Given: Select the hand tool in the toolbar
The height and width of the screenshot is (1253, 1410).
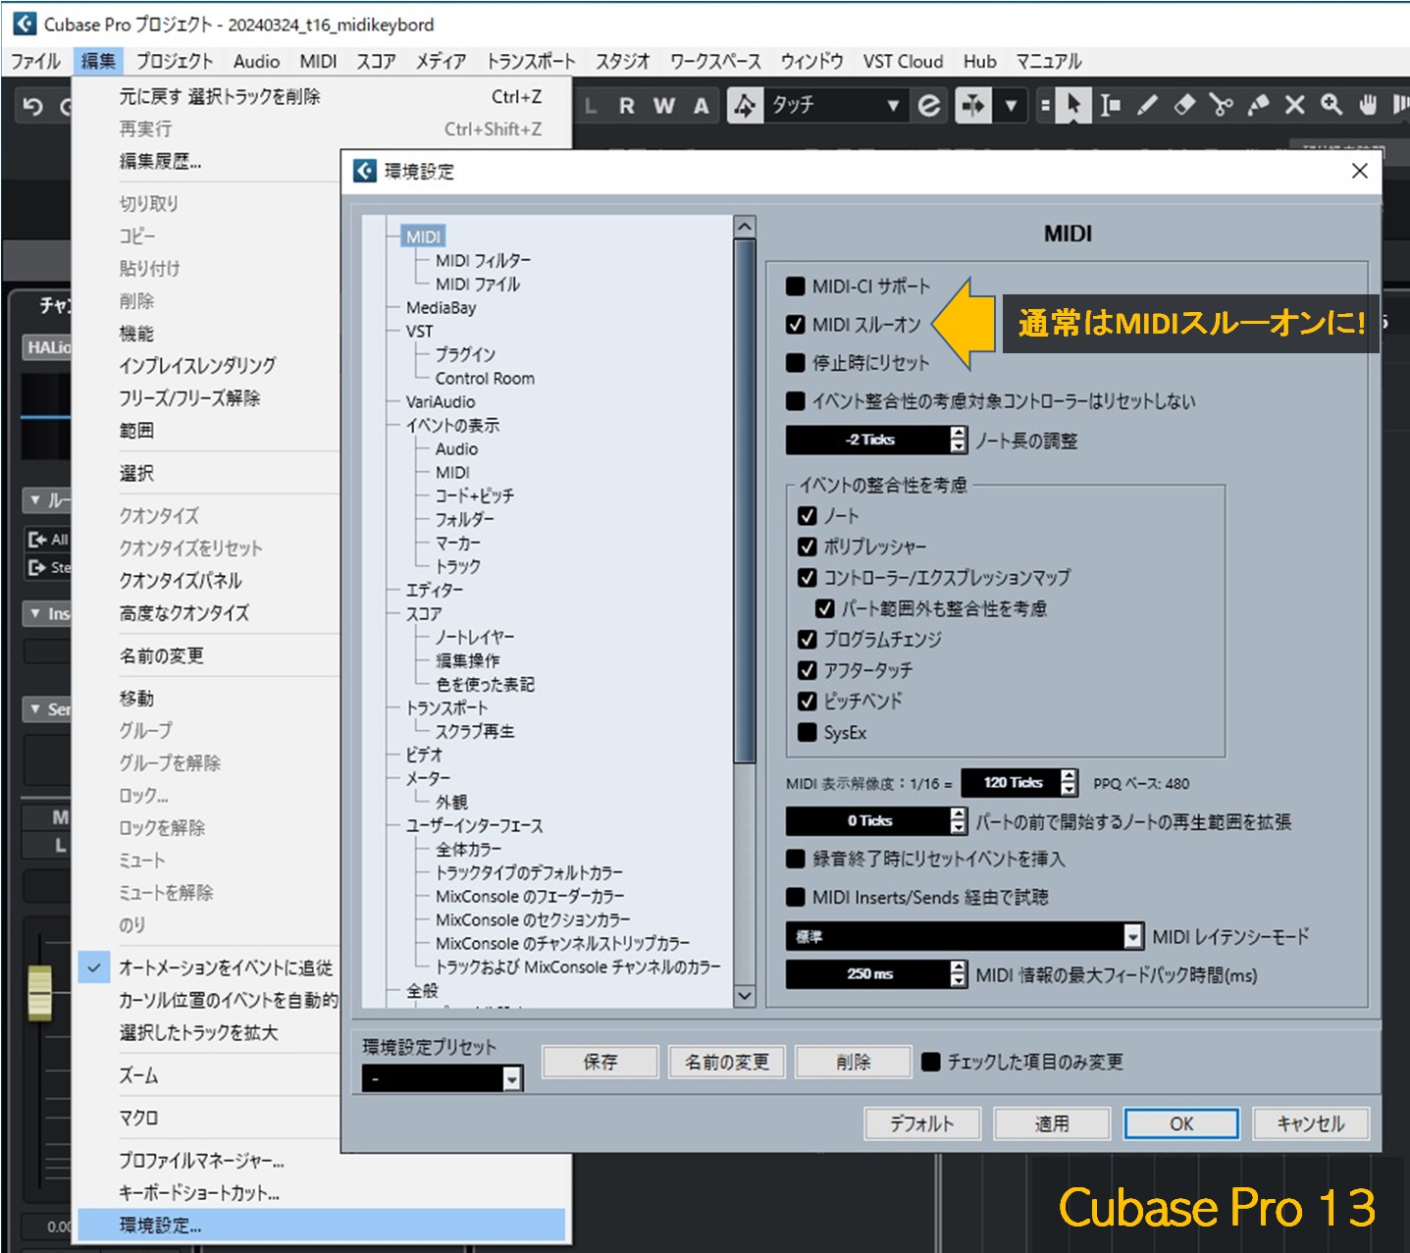Looking at the screenshot, I should click(1368, 105).
